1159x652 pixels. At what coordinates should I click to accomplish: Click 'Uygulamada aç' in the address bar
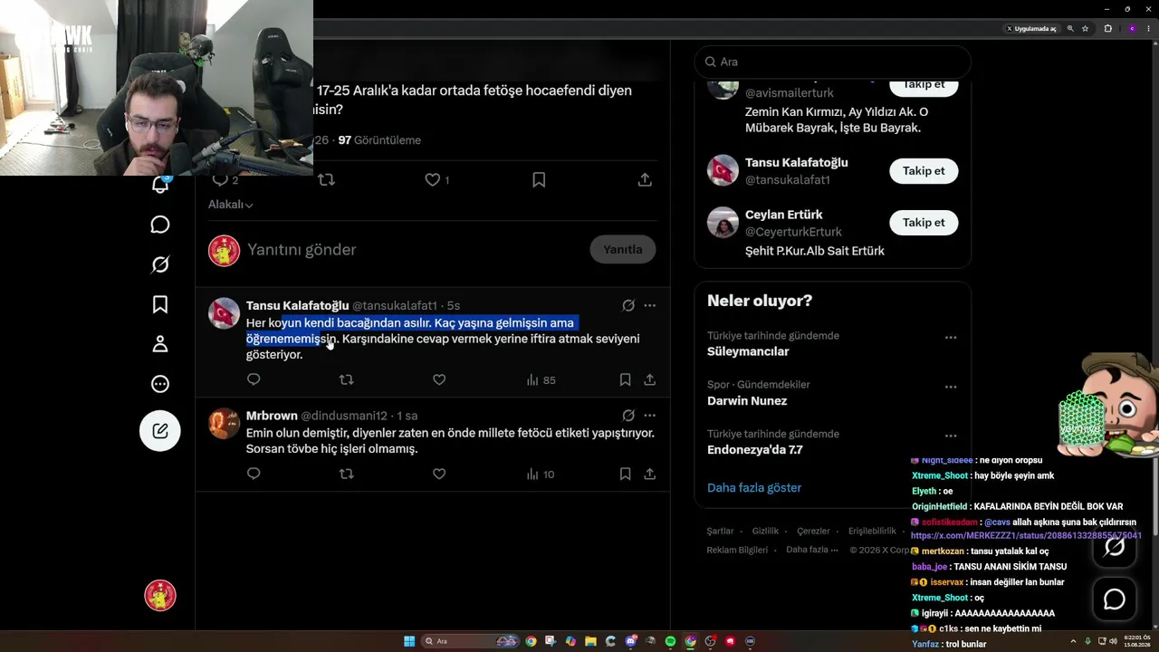click(x=1031, y=29)
